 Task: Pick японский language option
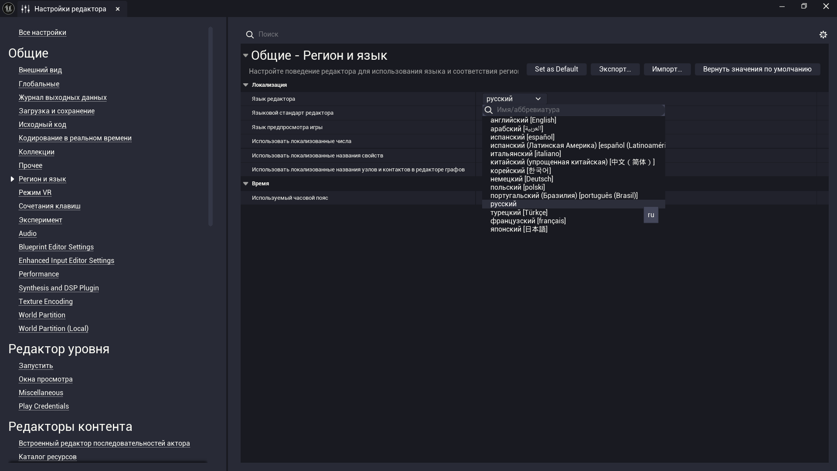[x=519, y=229]
